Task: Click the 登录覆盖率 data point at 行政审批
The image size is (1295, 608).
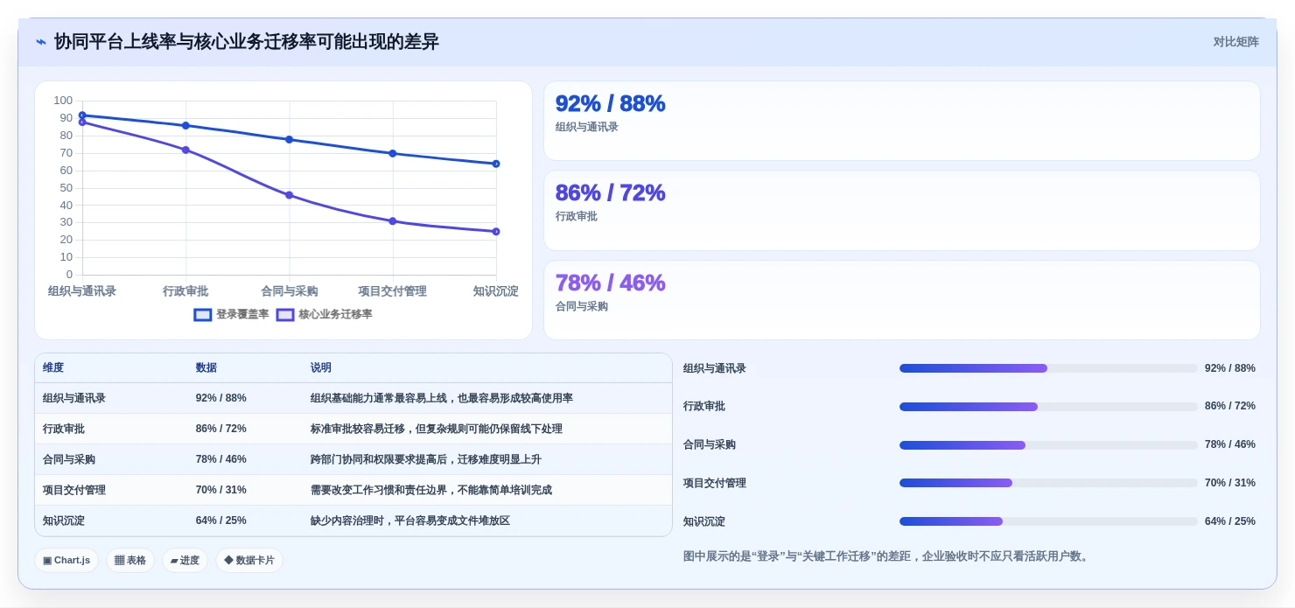Action: 185,126
